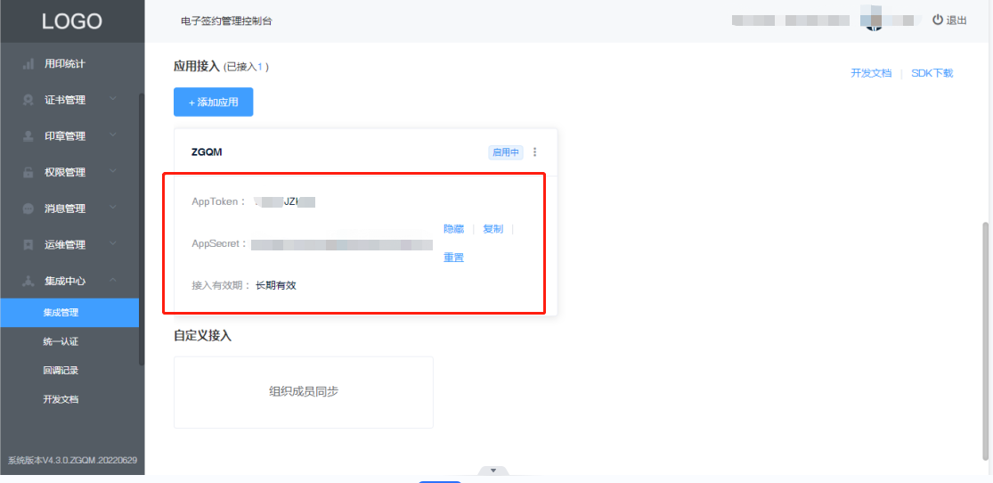Click the 用印统计 bar chart icon
Image resolution: width=993 pixels, height=483 pixels.
coord(28,64)
